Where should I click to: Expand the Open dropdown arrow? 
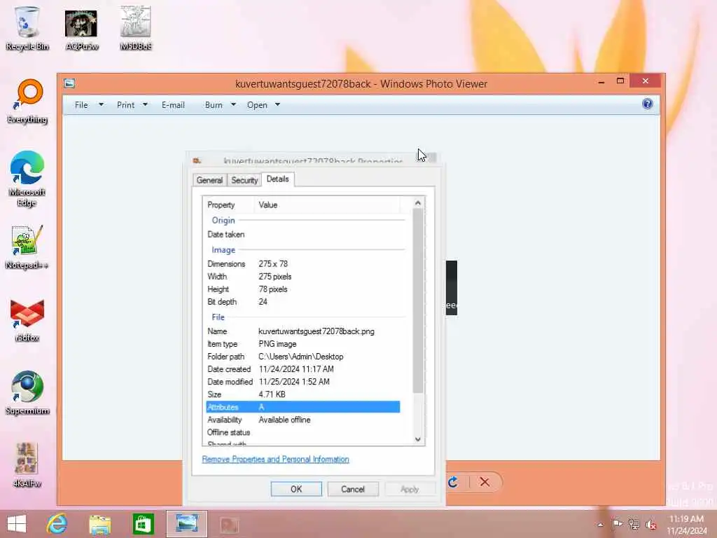(277, 105)
